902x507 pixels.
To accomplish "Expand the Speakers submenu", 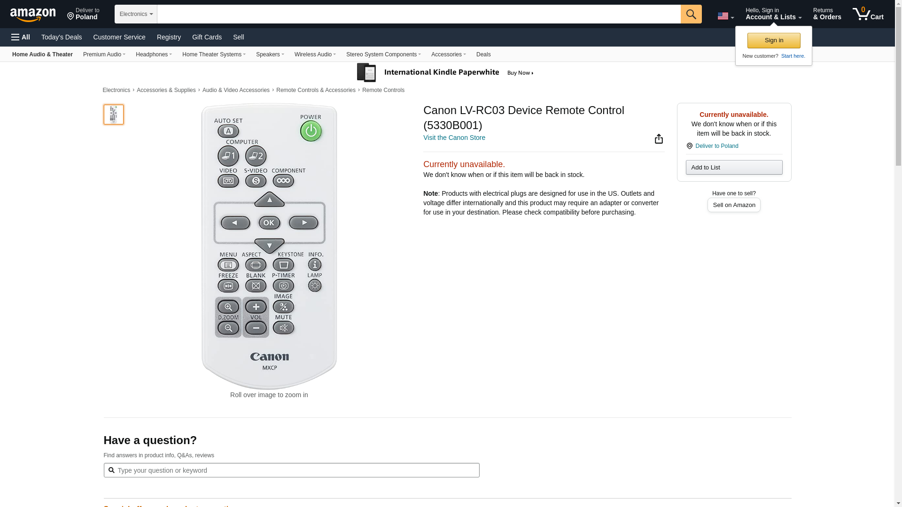I will pyautogui.click(x=270, y=54).
